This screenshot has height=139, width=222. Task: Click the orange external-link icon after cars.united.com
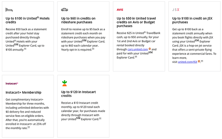coord(150,49)
